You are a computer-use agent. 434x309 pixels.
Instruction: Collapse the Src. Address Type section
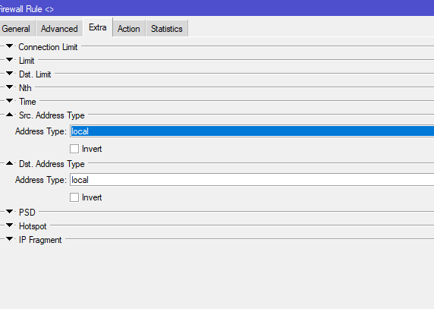[x=9, y=115]
